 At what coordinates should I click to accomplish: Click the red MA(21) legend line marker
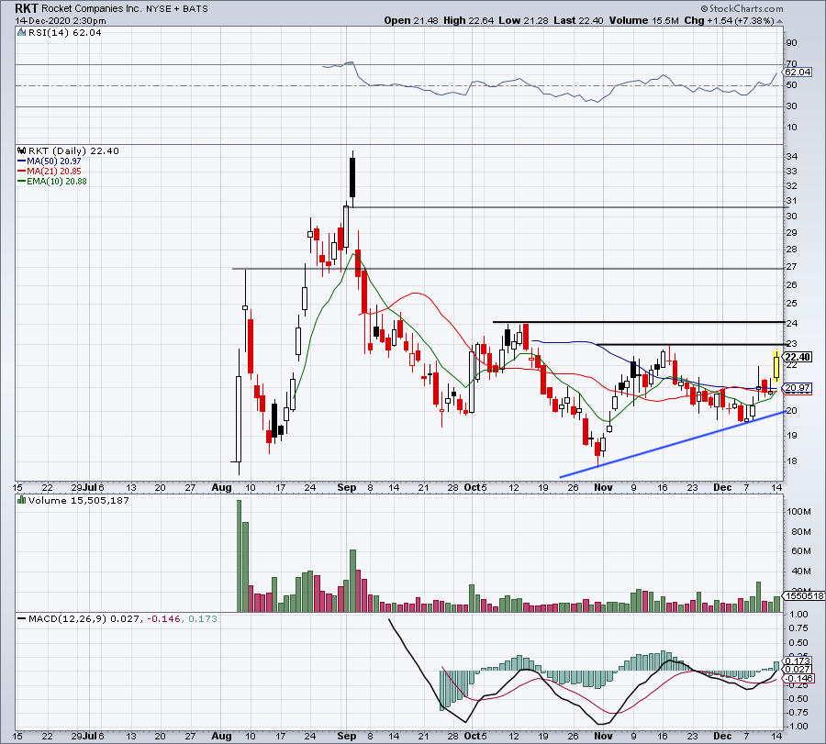click(x=22, y=172)
